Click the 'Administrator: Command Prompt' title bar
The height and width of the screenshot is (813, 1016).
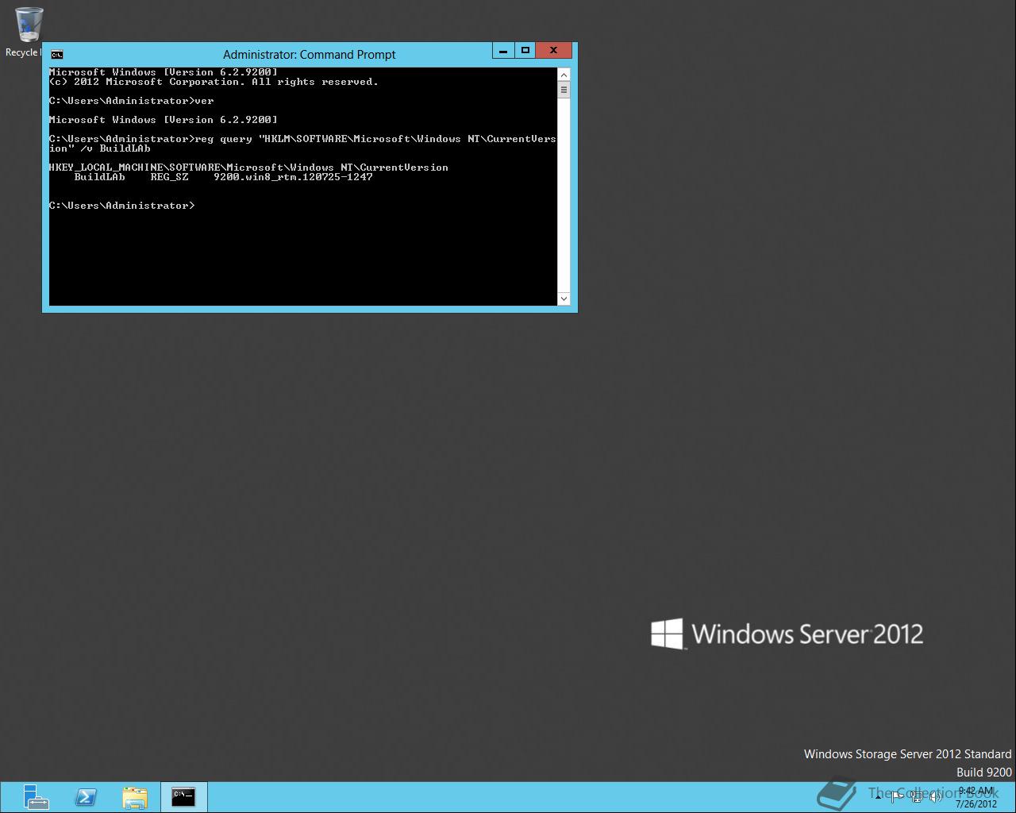click(x=309, y=55)
